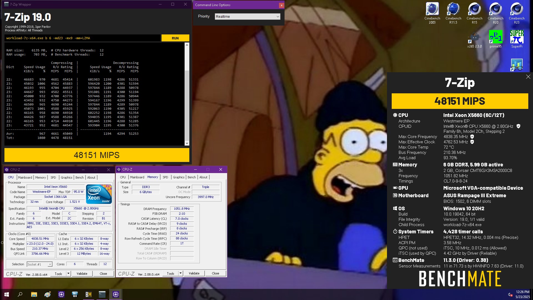Switch to Mainboard tab in left CPU-Z

pyautogui.click(x=25, y=177)
